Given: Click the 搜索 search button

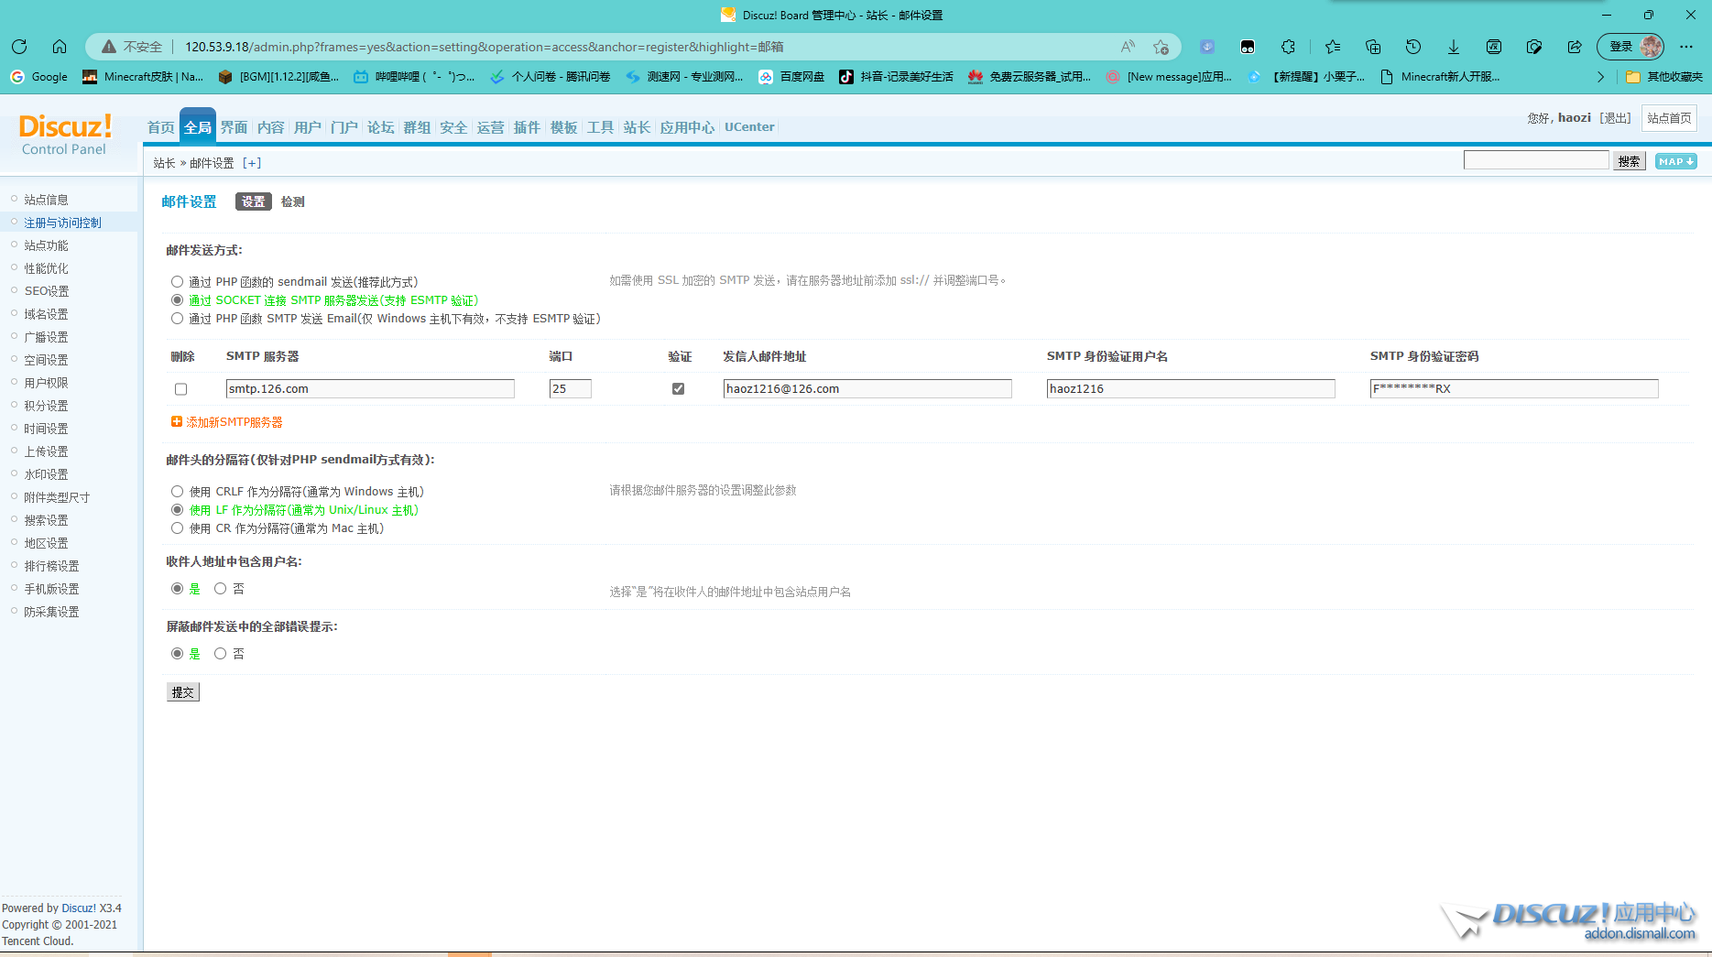Looking at the screenshot, I should [1629, 161].
